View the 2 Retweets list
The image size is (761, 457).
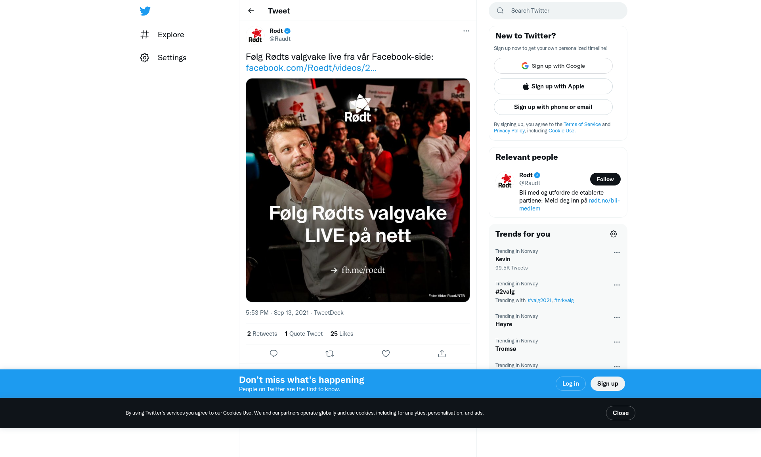[262, 334]
